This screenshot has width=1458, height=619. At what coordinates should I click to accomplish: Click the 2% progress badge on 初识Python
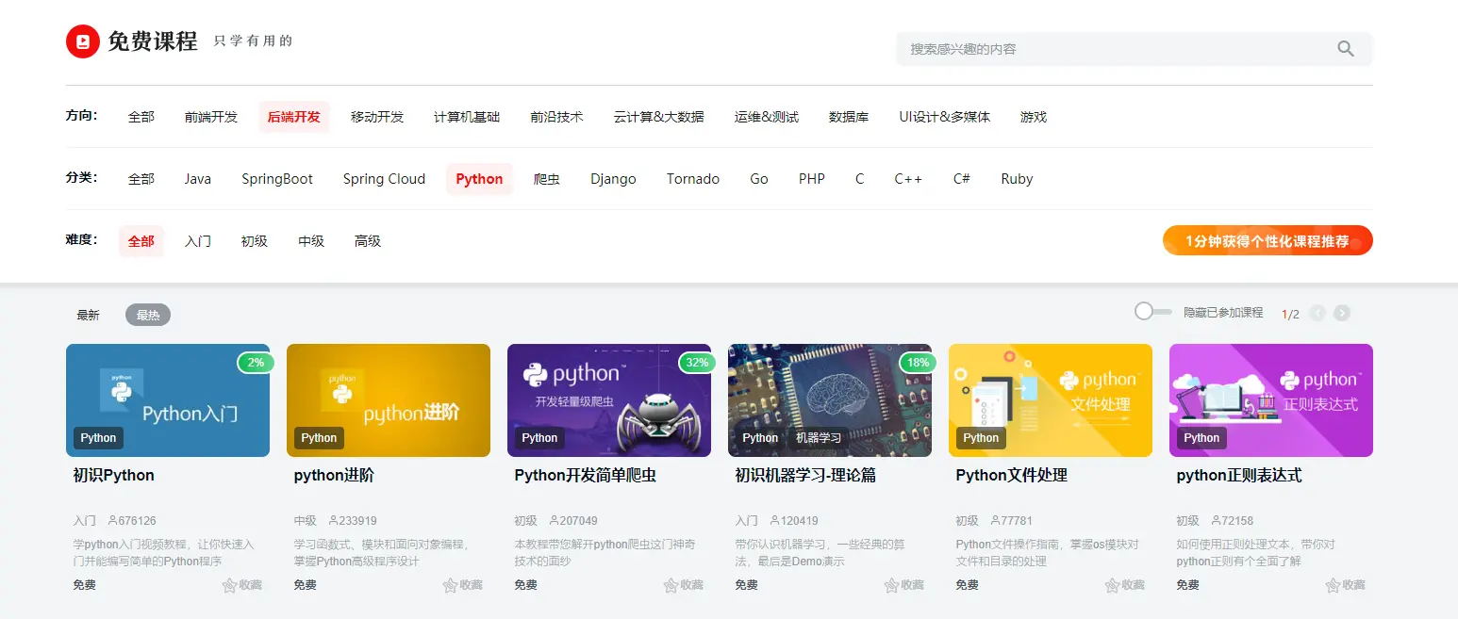pos(256,362)
